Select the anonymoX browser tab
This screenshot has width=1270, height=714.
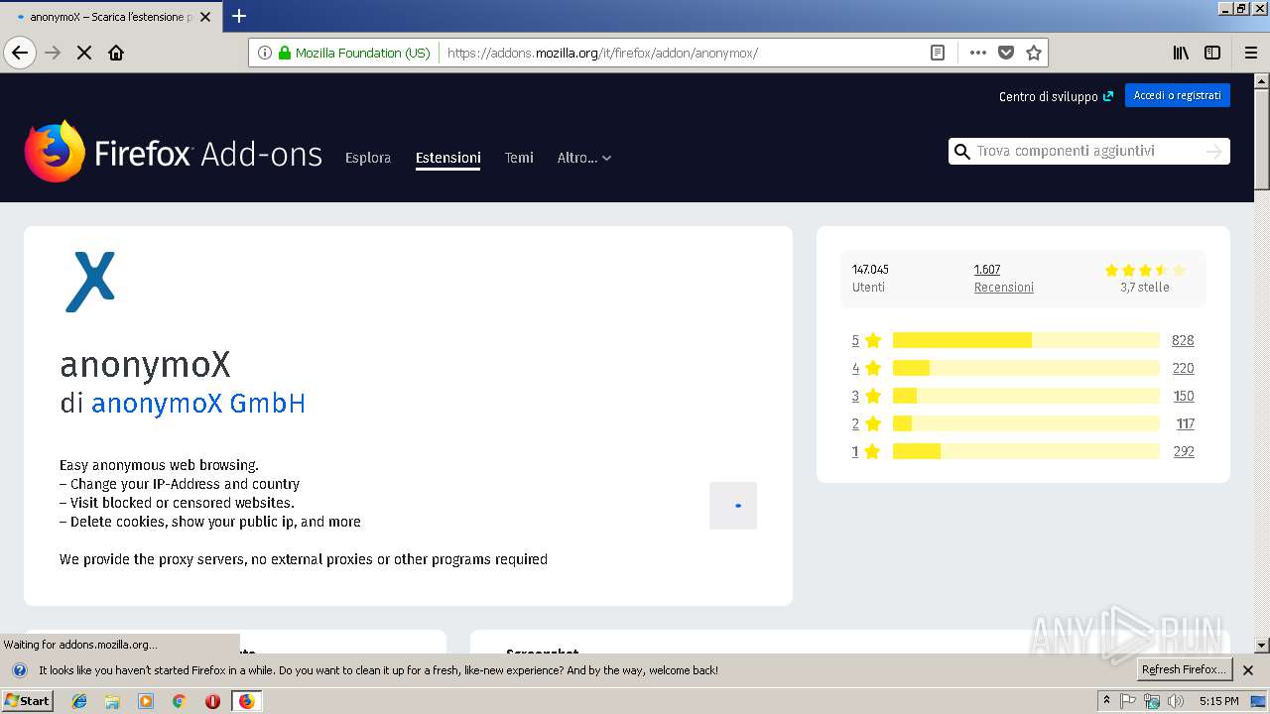click(109, 17)
